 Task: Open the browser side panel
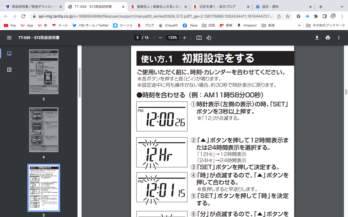click(324, 16)
